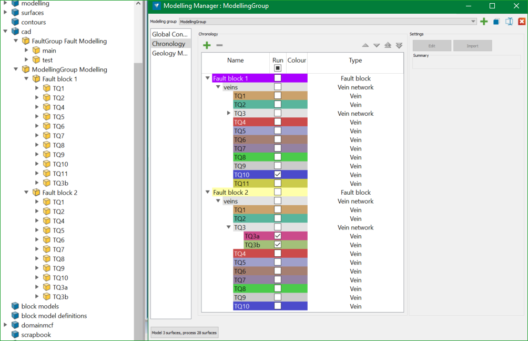
Task: Click the blue copy modelling group icon
Action: coord(496,22)
